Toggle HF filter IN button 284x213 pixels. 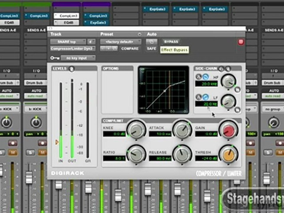238,89
